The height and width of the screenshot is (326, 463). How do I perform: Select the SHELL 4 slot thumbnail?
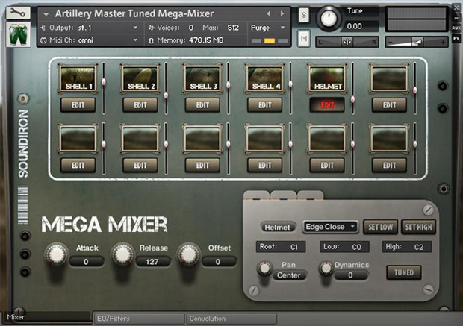265,78
